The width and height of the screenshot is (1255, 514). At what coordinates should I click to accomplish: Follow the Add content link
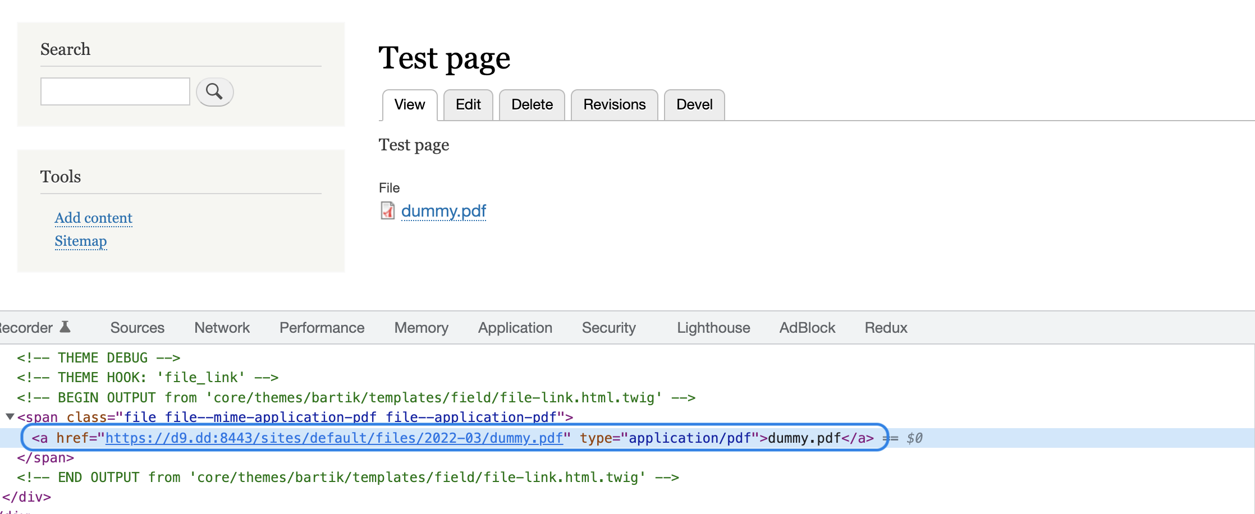click(94, 218)
